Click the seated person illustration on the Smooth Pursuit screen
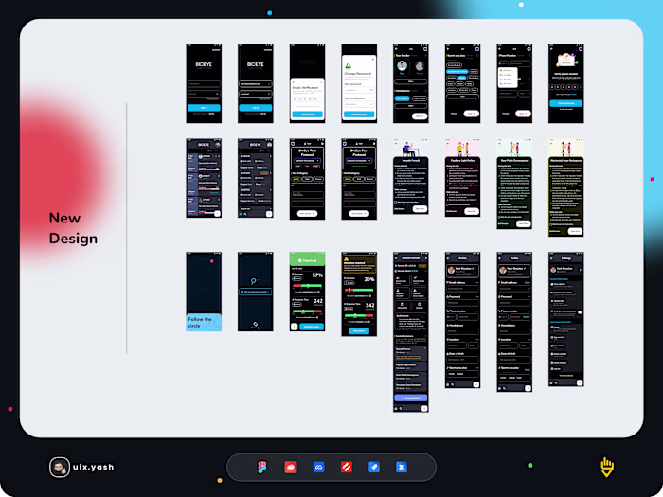The image size is (663, 497). point(408,150)
